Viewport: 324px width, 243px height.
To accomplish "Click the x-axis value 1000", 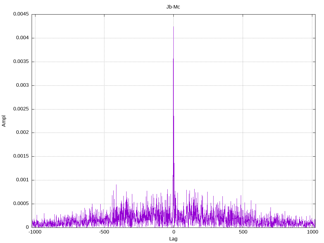I will tap(312, 232).
